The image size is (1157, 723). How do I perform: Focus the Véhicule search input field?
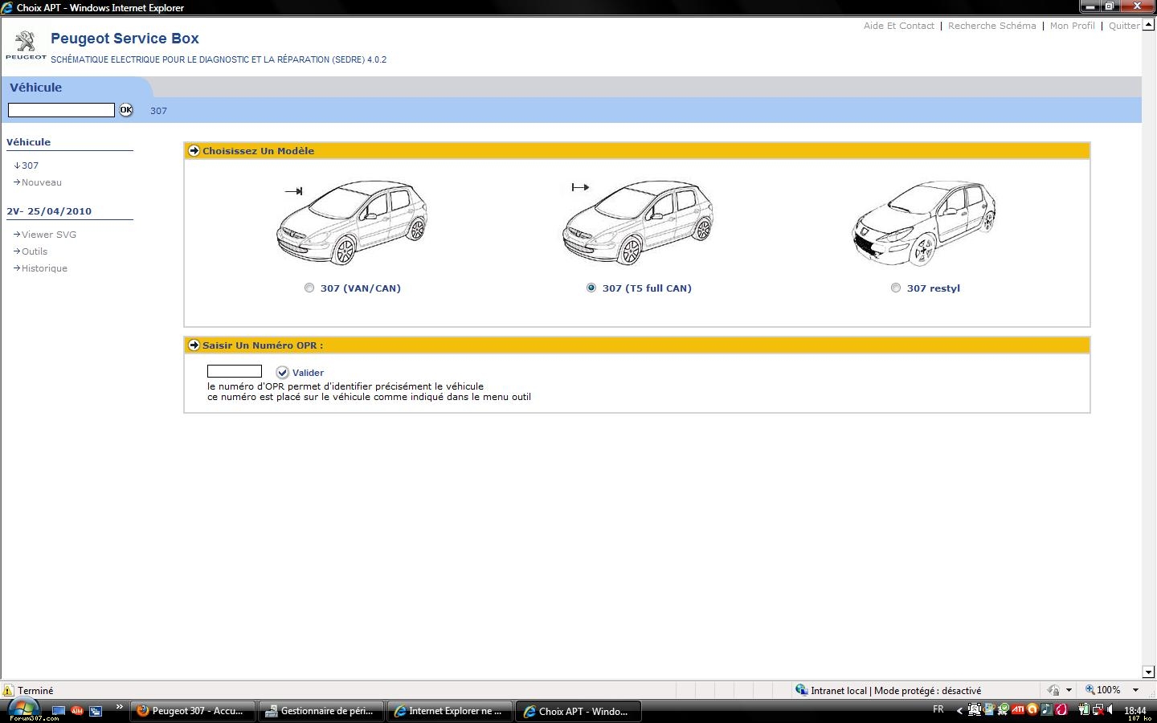coord(61,110)
